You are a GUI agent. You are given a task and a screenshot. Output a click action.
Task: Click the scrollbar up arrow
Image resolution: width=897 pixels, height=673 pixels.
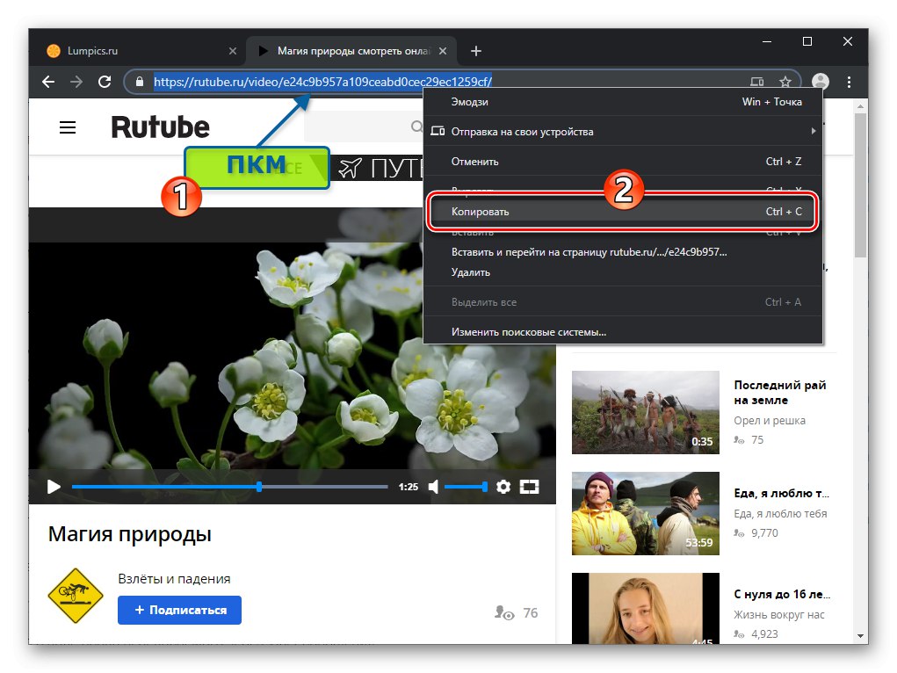point(860,106)
